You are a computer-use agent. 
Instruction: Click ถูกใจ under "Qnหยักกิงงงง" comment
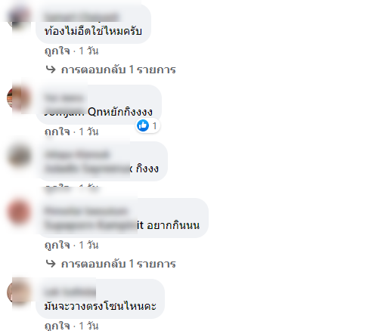pyautogui.click(x=57, y=131)
